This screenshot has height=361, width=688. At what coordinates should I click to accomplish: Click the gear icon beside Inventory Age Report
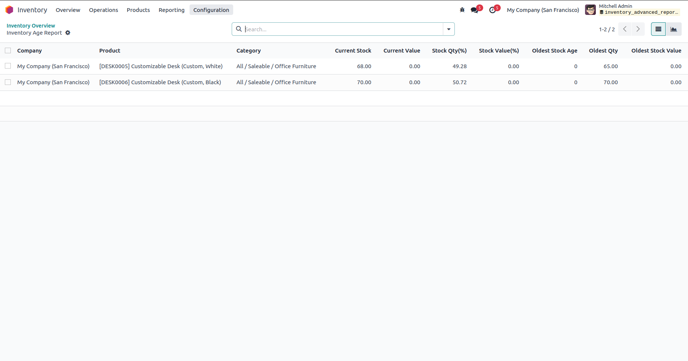(68, 33)
